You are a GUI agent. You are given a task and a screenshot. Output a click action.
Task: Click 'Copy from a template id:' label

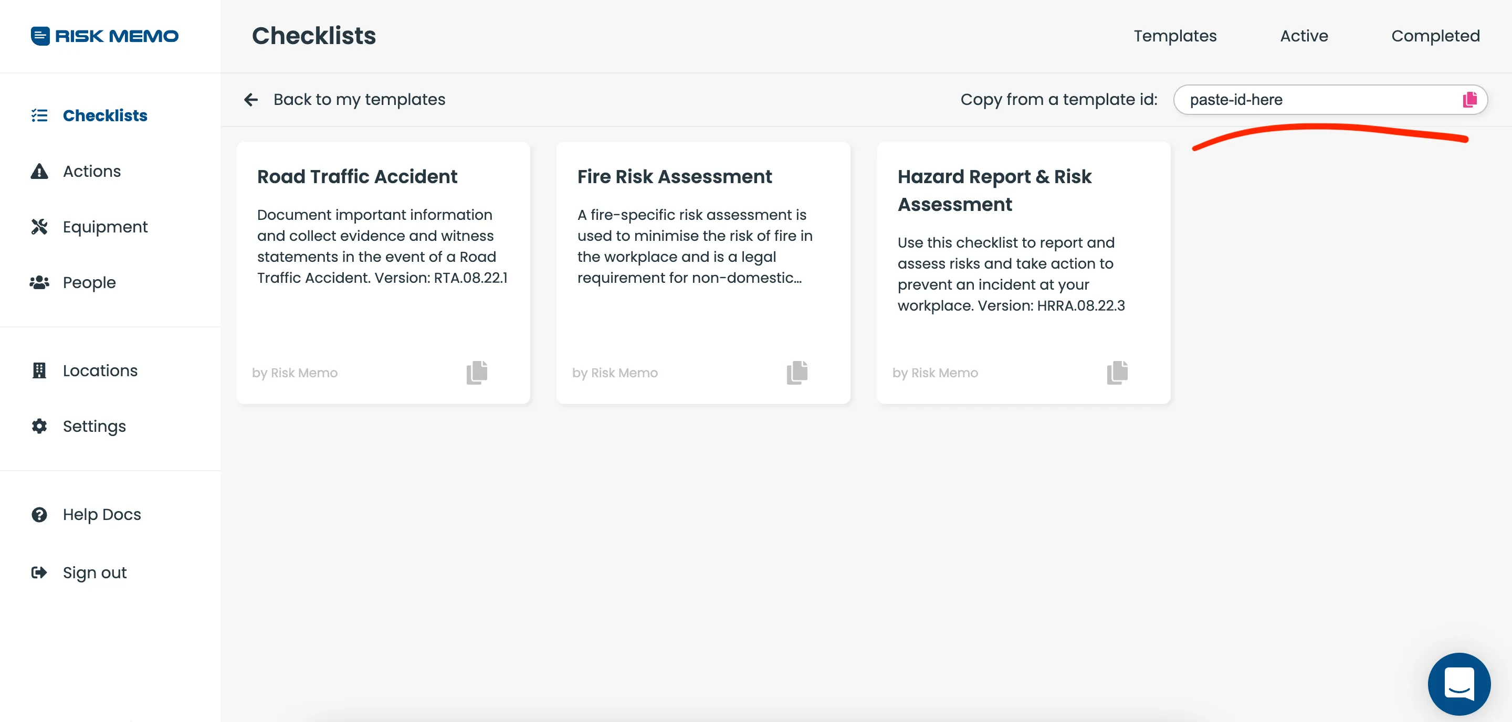[1059, 100]
